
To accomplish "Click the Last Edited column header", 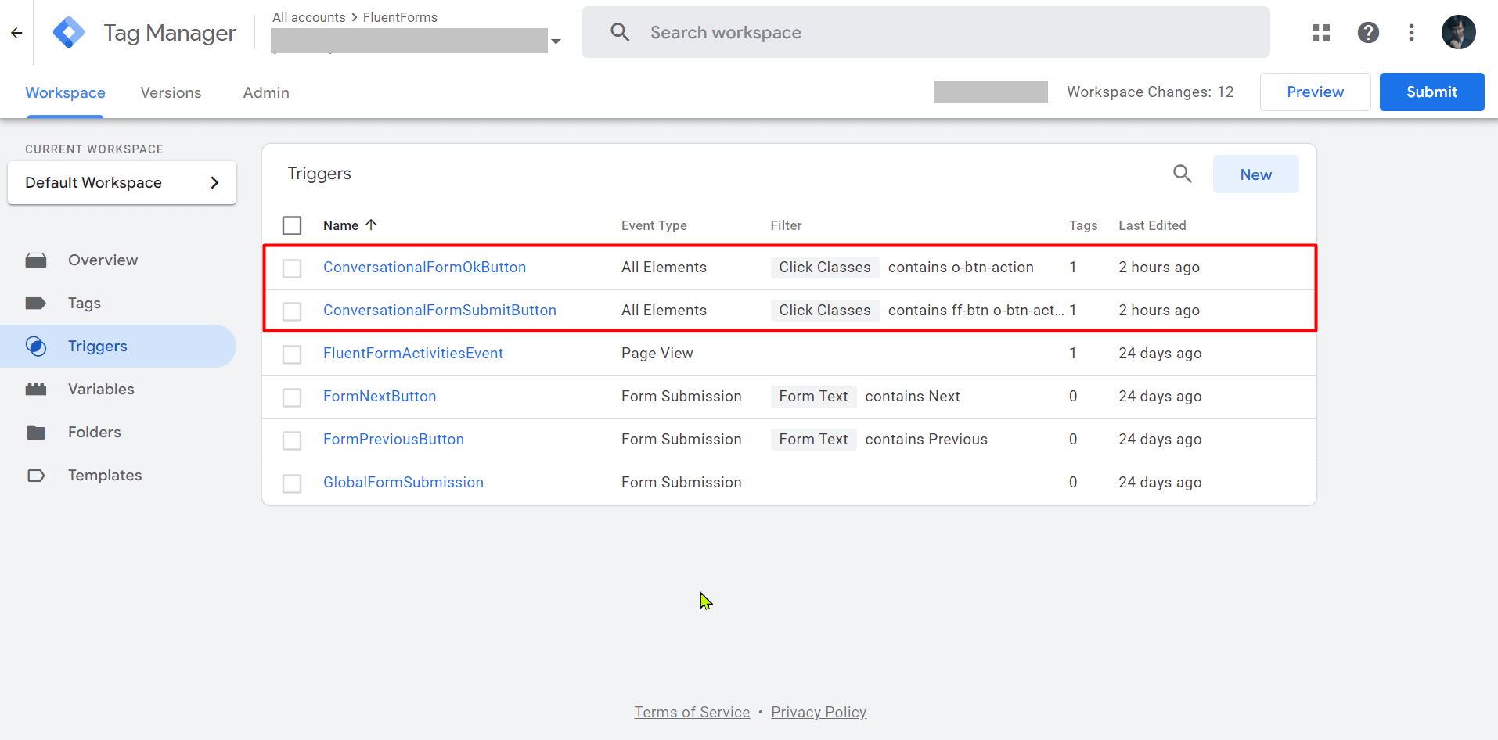I will (x=1152, y=225).
